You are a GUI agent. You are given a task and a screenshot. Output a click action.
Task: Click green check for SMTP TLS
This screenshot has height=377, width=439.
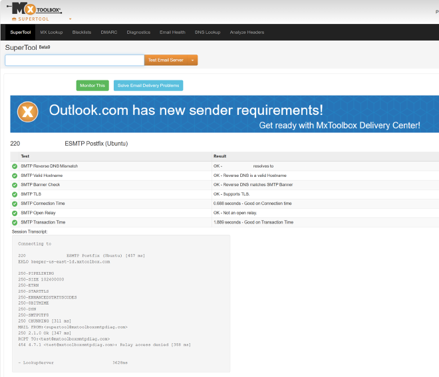point(15,194)
